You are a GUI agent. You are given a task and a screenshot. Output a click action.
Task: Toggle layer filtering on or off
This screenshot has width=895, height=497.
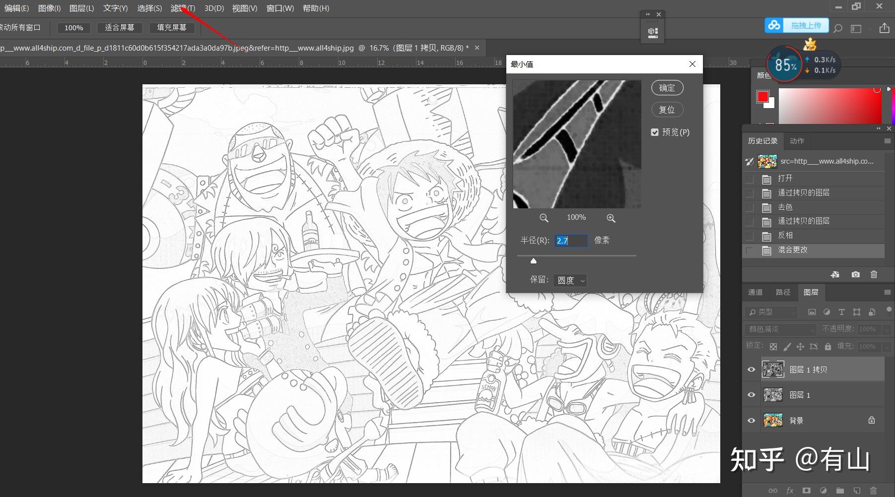889,311
